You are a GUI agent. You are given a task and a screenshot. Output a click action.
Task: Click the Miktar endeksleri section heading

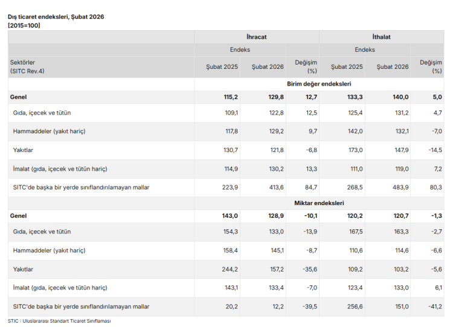(x=319, y=203)
